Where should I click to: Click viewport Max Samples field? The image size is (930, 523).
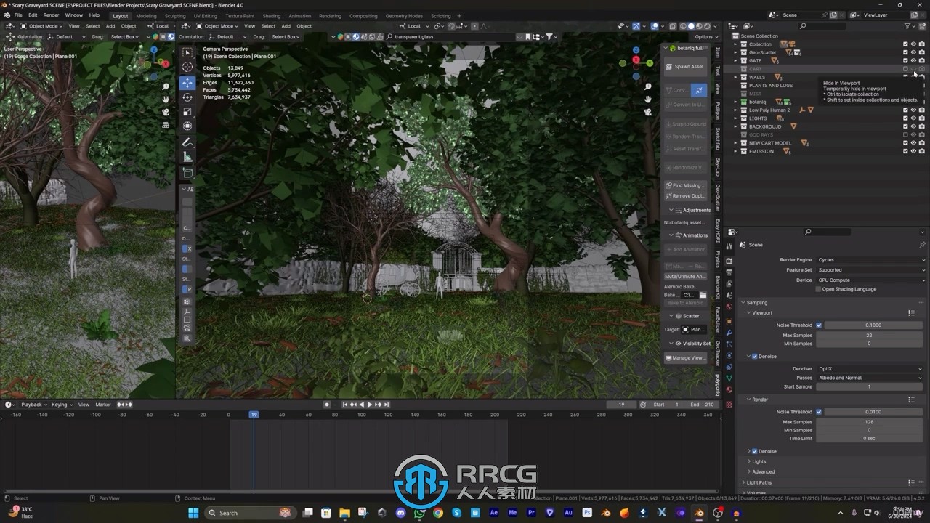(x=870, y=335)
